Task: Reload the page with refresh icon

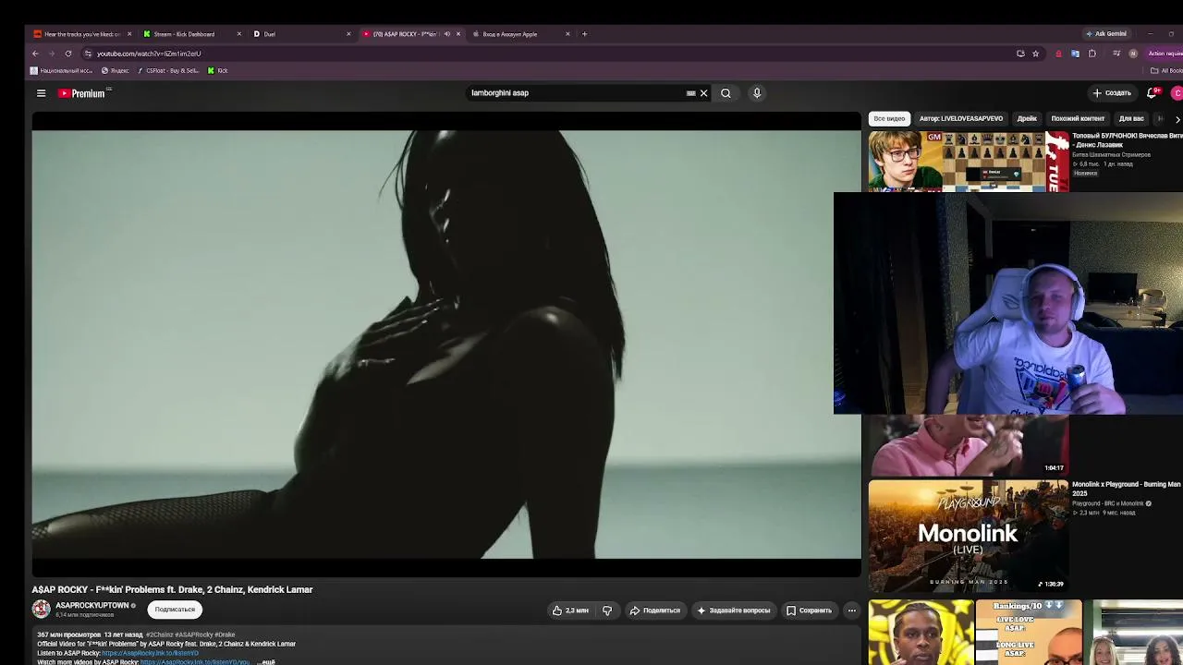Action: (68, 54)
